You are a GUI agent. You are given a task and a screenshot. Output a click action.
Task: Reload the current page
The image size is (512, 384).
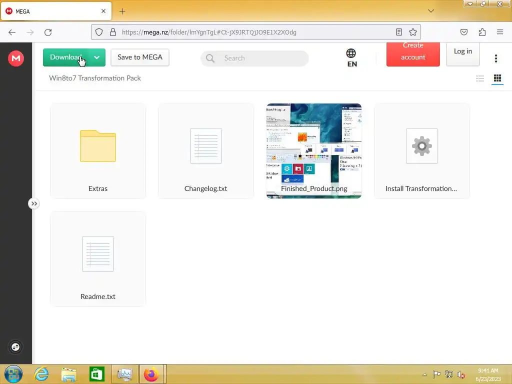coord(48,32)
